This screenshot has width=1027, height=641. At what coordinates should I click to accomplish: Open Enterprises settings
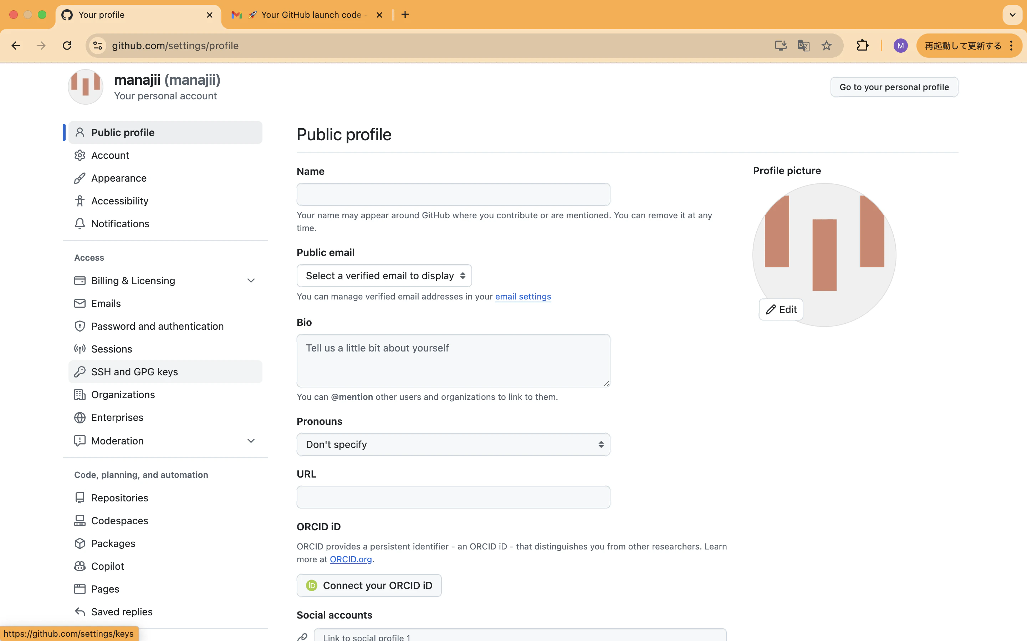tap(165, 418)
